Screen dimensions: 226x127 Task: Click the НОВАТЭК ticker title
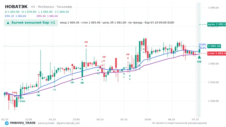click(16, 7)
